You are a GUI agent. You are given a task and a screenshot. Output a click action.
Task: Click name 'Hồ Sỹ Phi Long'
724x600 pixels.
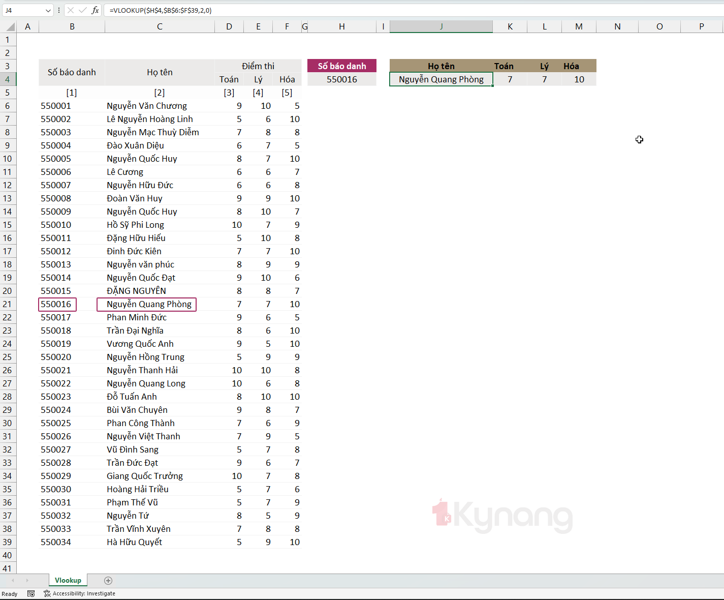136,225
